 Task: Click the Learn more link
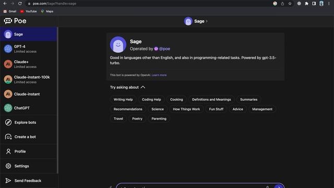click(159, 75)
